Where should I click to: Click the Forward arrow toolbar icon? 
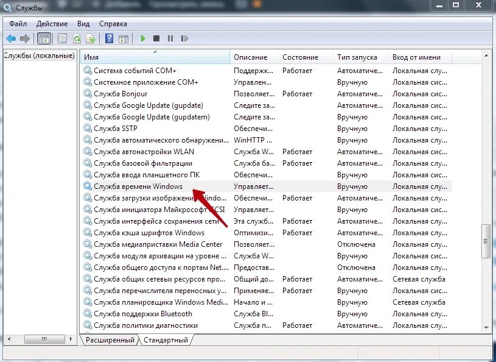pyautogui.click(x=25, y=38)
